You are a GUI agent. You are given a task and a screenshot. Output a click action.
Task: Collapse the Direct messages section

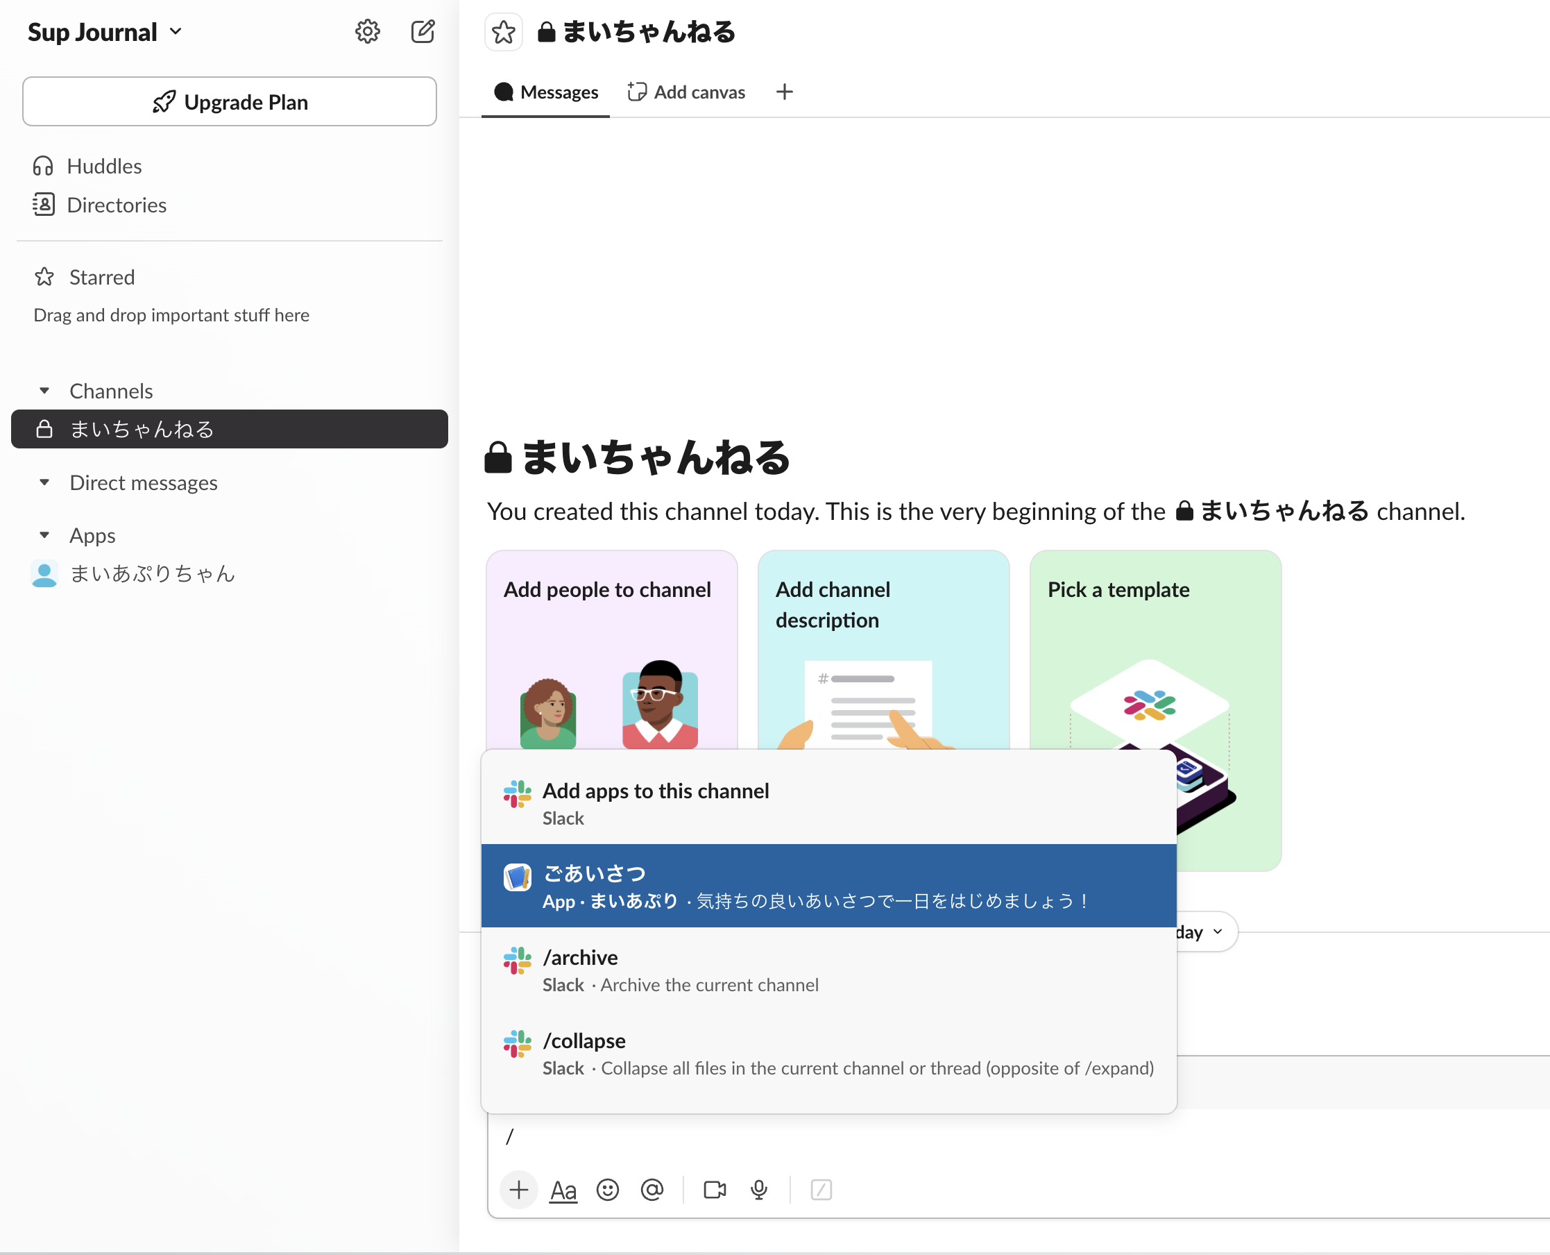[45, 482]
